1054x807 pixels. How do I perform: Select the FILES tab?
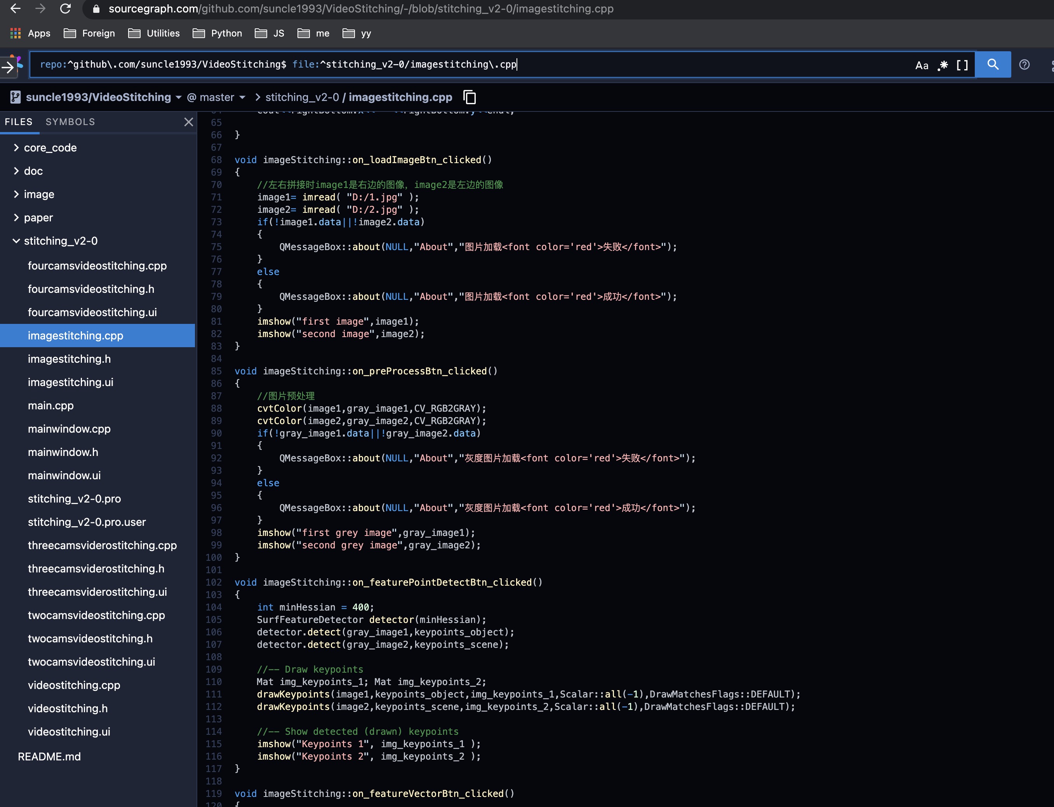pyautogui.click(x=18, y=122)
